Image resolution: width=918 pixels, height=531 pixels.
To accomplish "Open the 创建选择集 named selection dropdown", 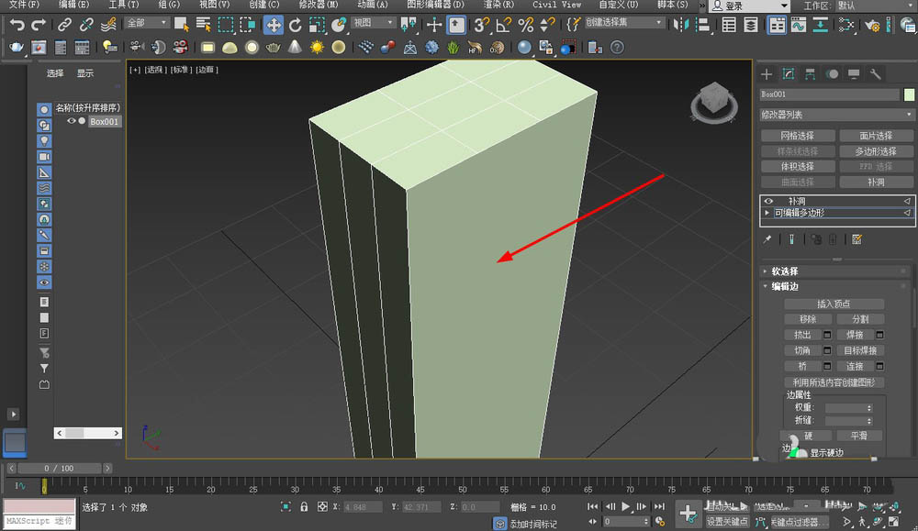I will pyautogui.click(x=624, y=23).
